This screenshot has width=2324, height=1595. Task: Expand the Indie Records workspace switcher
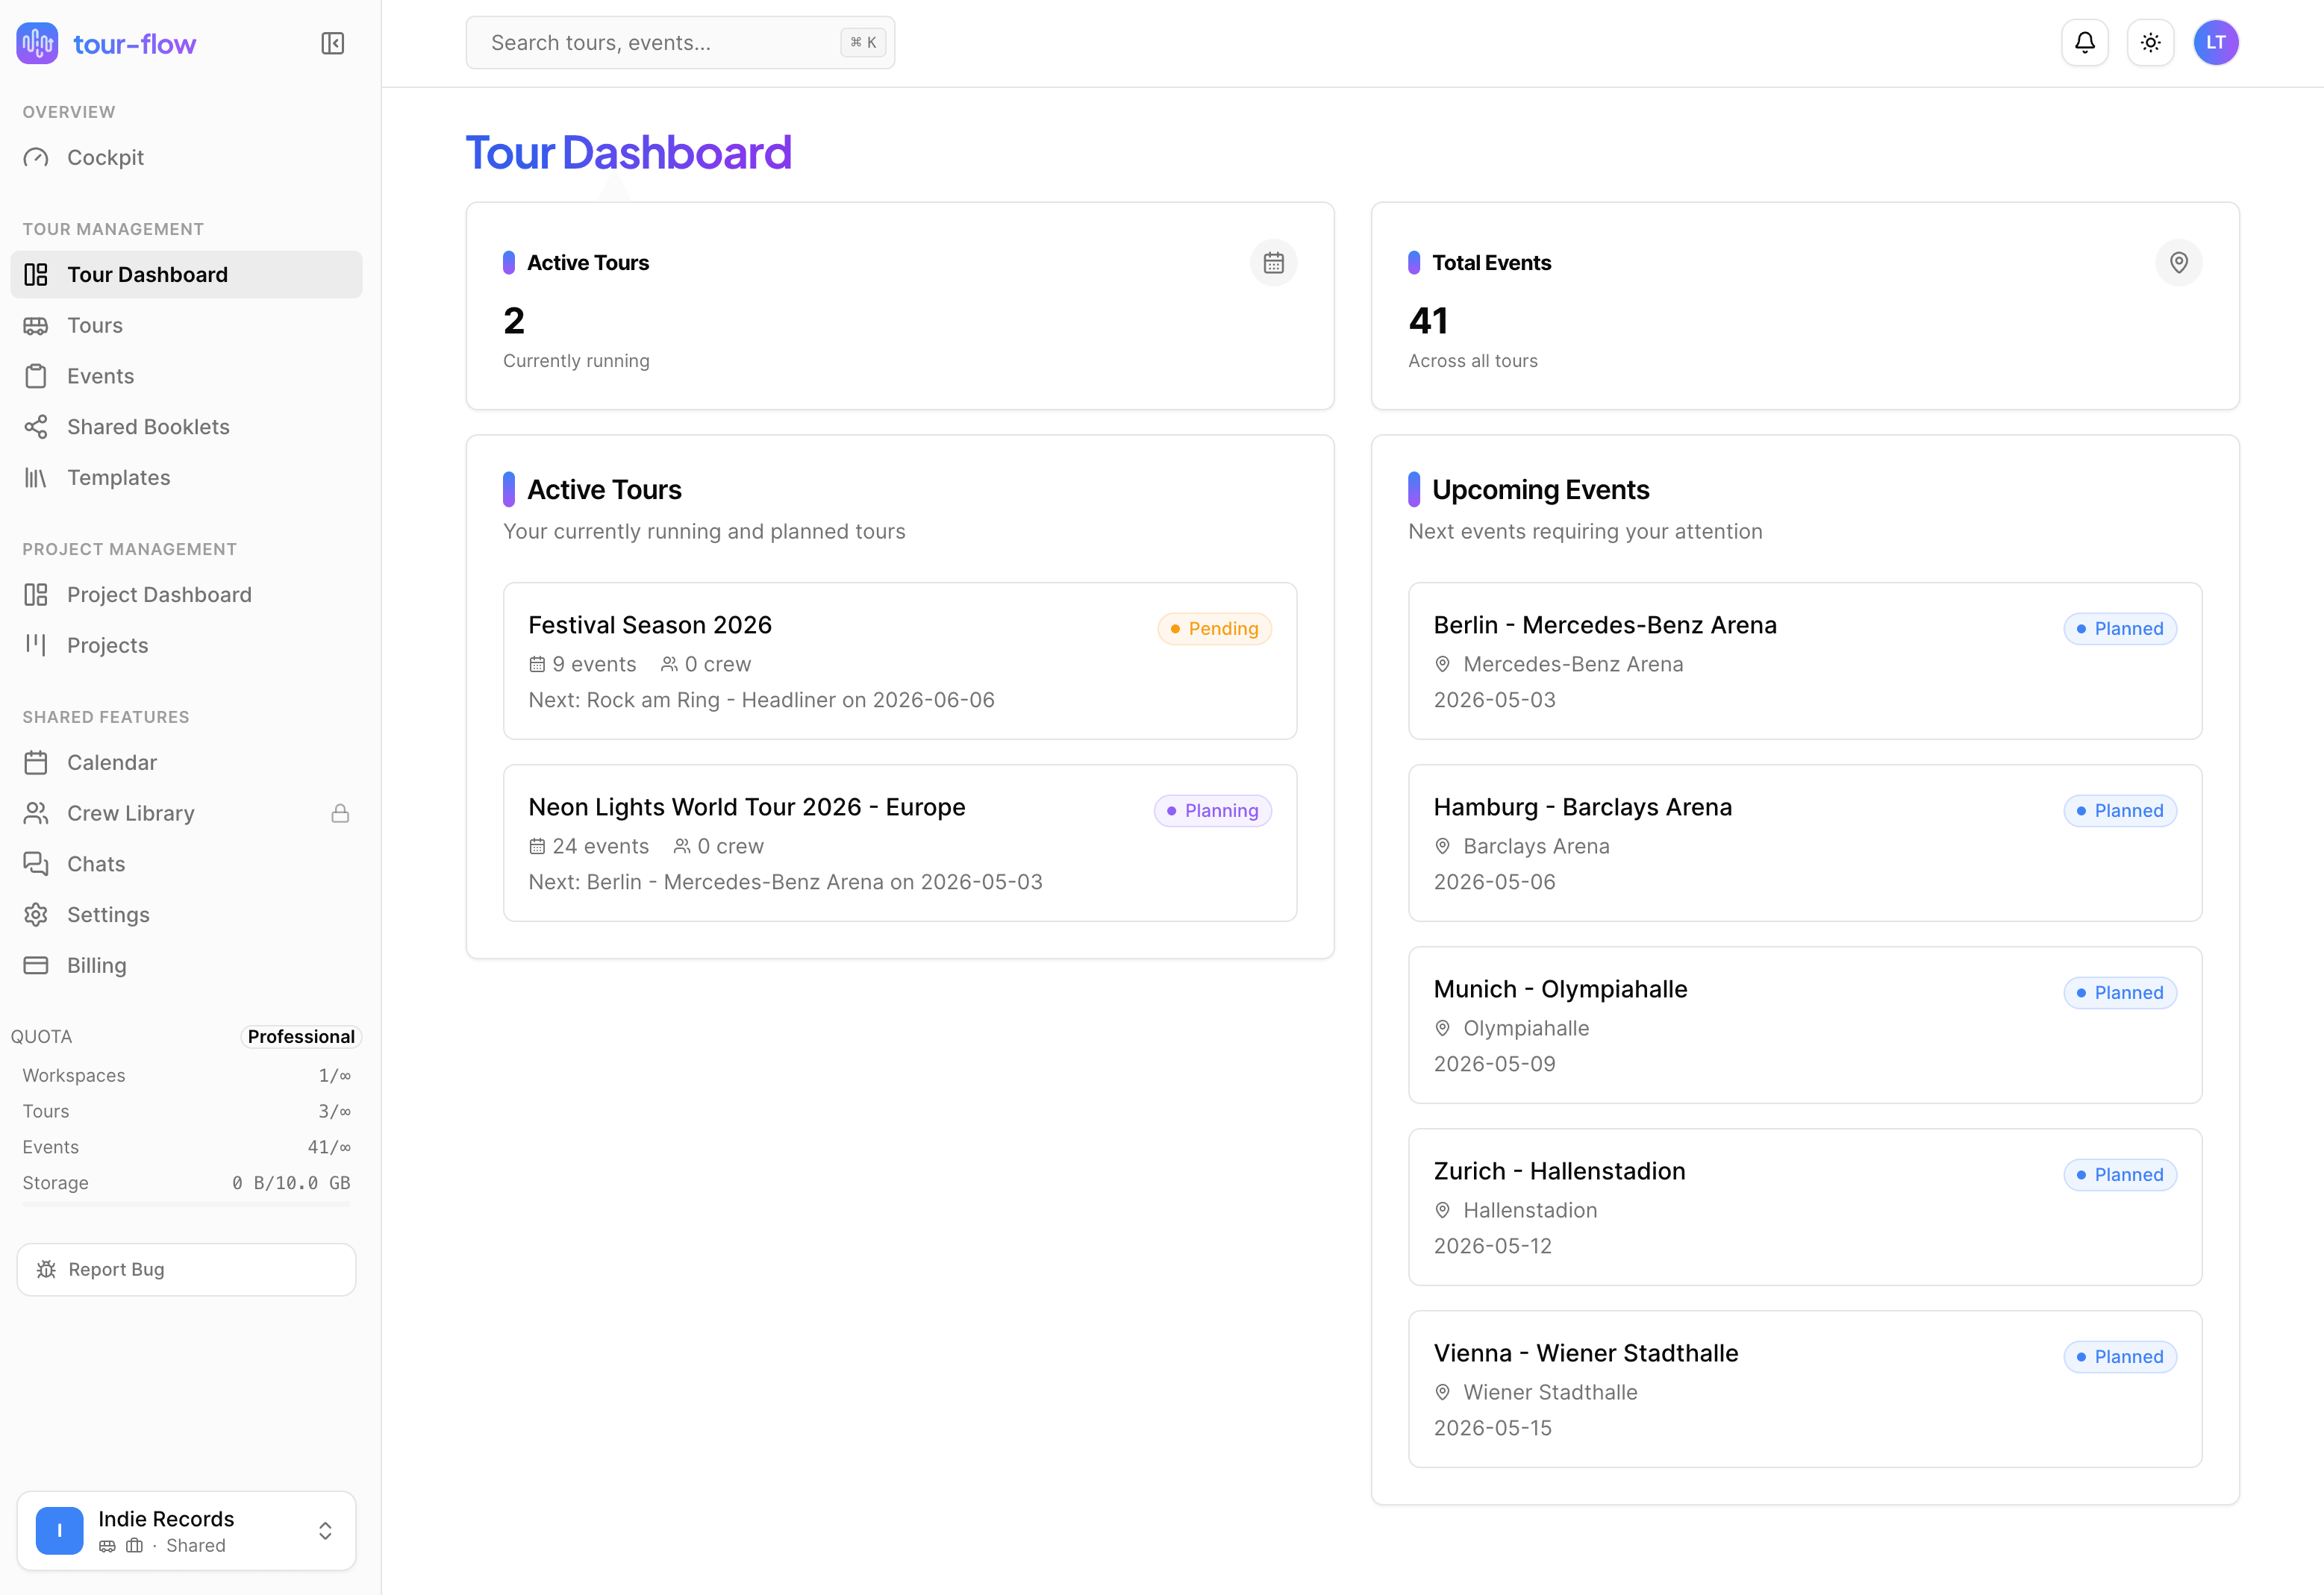click(325, 1530)
